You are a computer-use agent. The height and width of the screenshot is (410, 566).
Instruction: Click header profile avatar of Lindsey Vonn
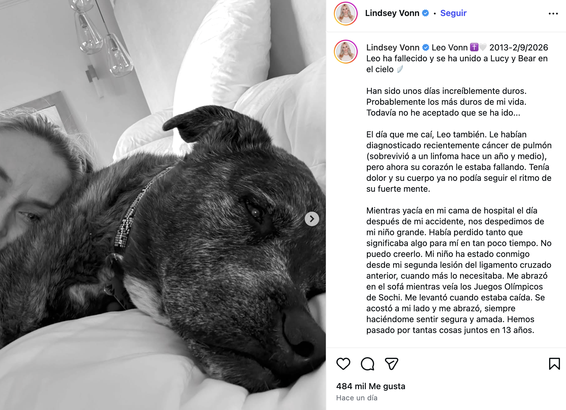[x=346, y=14]
